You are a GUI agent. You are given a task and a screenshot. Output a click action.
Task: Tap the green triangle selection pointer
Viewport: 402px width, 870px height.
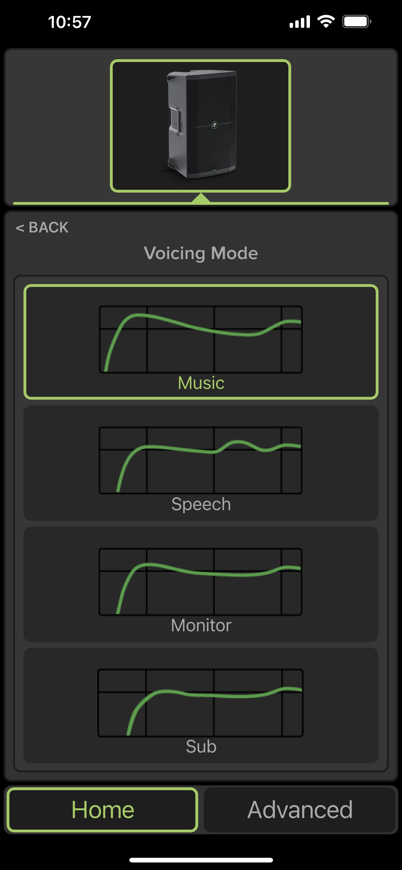(x=201, y=198)
